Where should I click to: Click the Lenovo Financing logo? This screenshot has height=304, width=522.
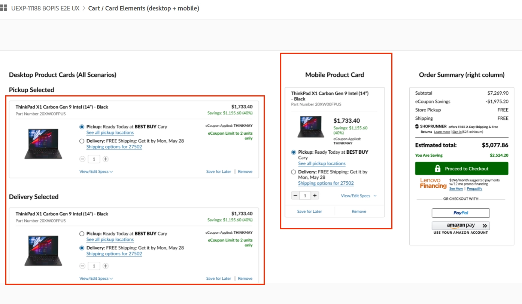(433, 183)
